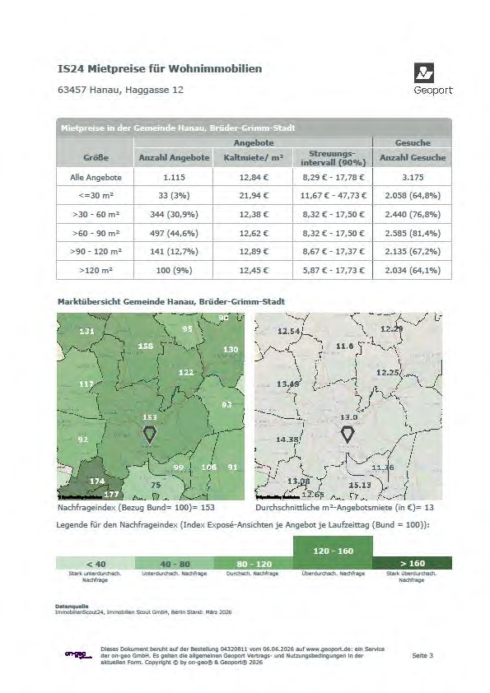Click the '11.36' price label on the rent map
The width and height of the screenshot is (490, 693).
click(383, 467)
